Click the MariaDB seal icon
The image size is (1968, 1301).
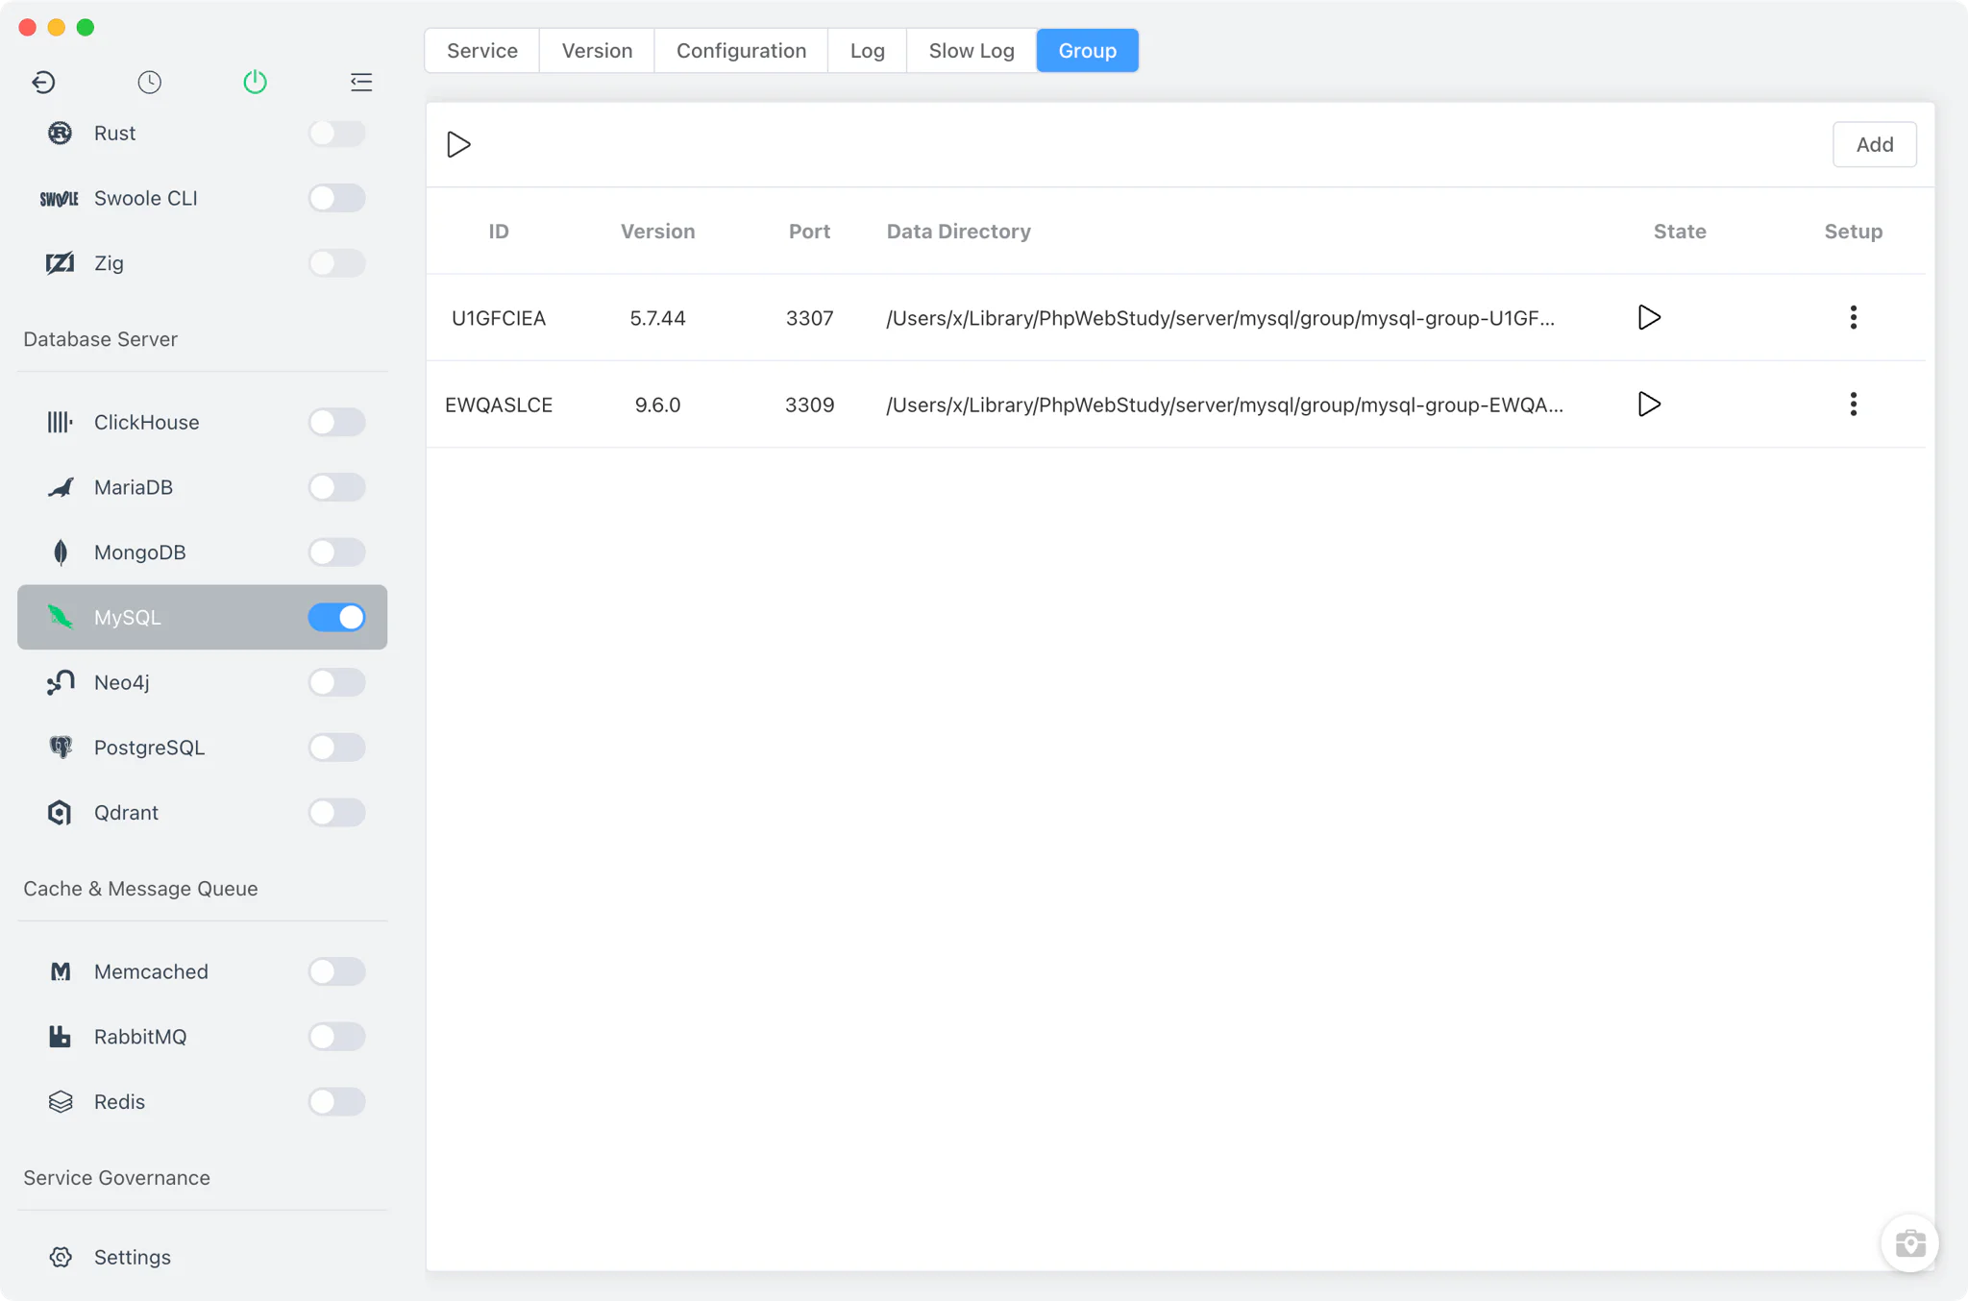click(x=61, y=487)
